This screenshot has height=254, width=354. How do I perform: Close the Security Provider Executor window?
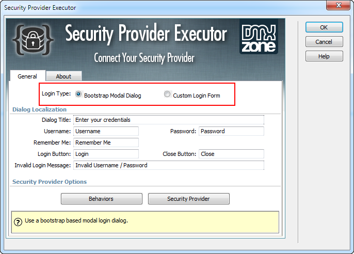338,5
